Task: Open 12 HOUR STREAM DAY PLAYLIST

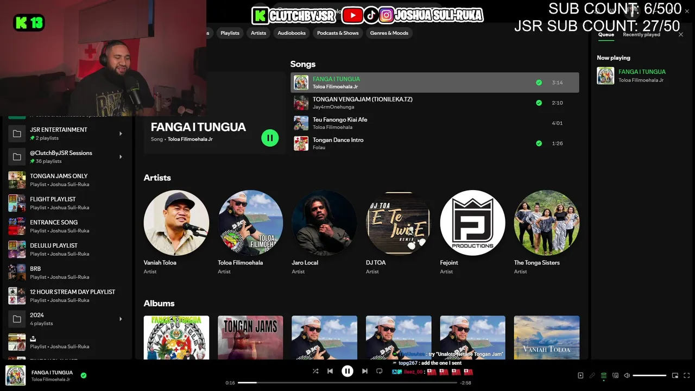Action: [x=66, y=296]
